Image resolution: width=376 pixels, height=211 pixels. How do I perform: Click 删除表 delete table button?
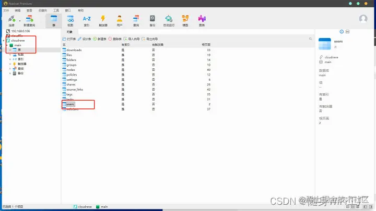pyautogui.click(x=115, y=39)
